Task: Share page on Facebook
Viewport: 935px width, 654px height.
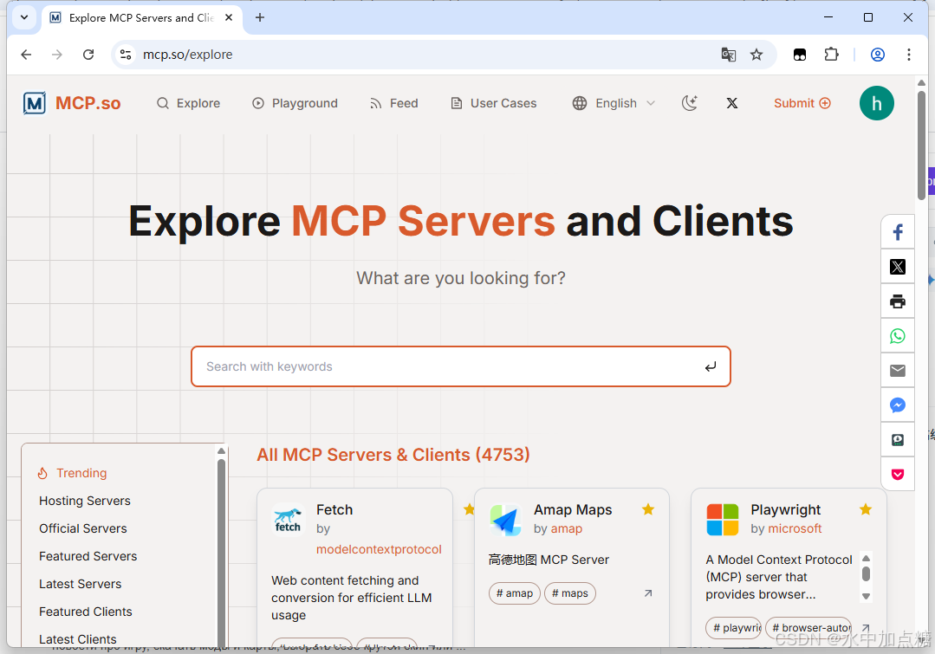Action: tap(898, 232)
